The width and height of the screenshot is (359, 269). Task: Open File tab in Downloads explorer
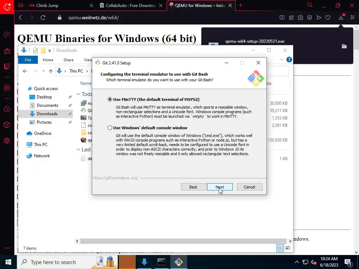[28, 60]
